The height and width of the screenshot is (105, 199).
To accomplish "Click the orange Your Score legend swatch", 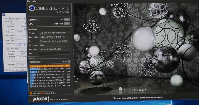I will [31, 93].
